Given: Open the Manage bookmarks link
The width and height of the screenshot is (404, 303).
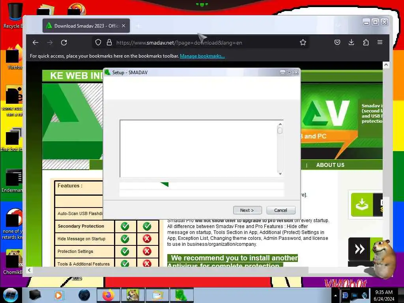Looking at the screenshot, I should coord(202,56).
